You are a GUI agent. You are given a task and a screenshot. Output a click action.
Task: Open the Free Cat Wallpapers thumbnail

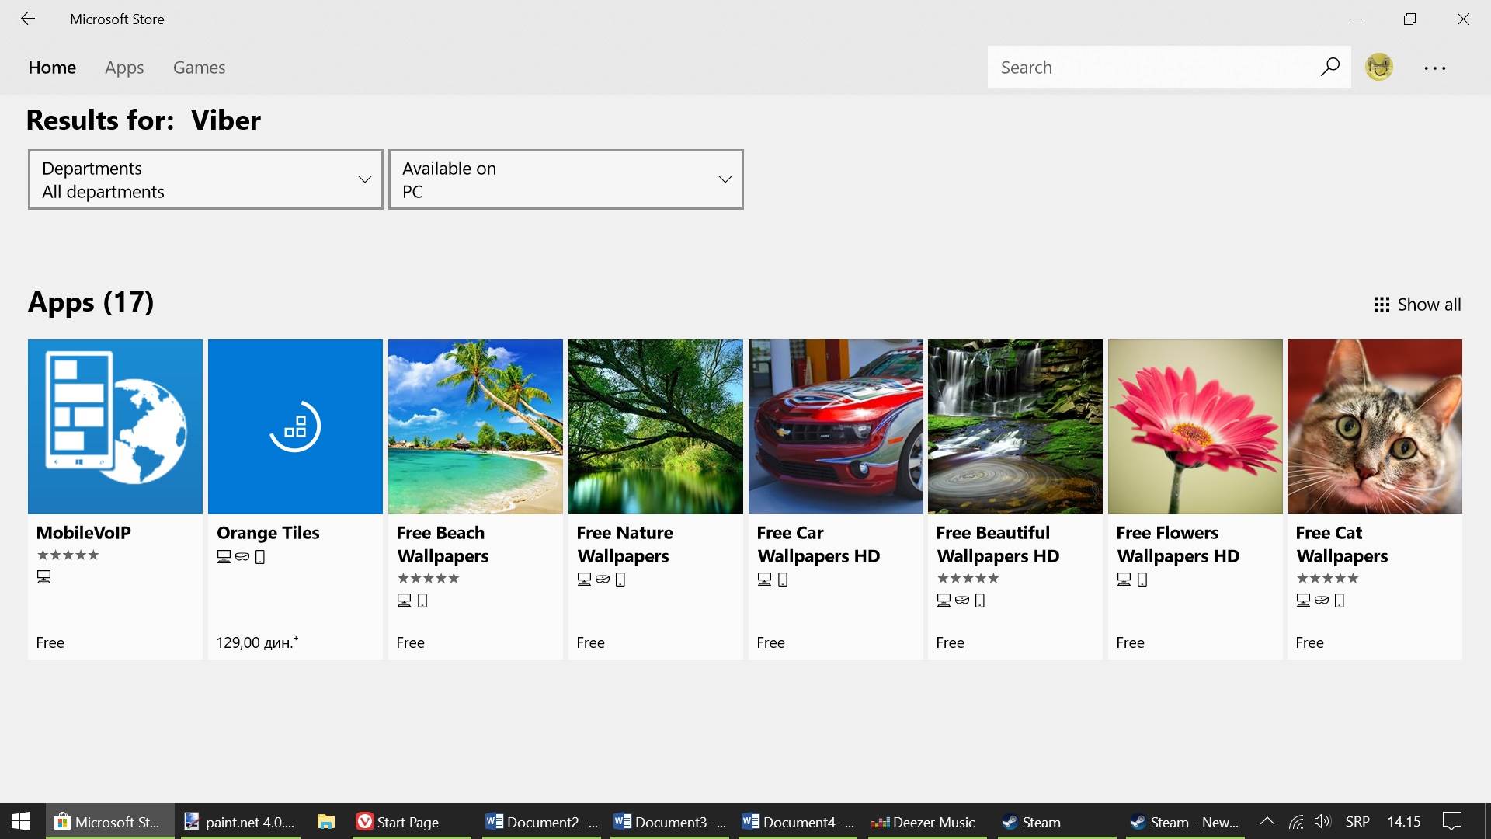(x=1375, y=426)
